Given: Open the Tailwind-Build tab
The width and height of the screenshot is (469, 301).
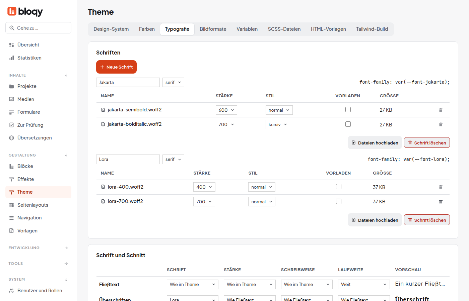Looking at the screenshot, I should (372, 29).
